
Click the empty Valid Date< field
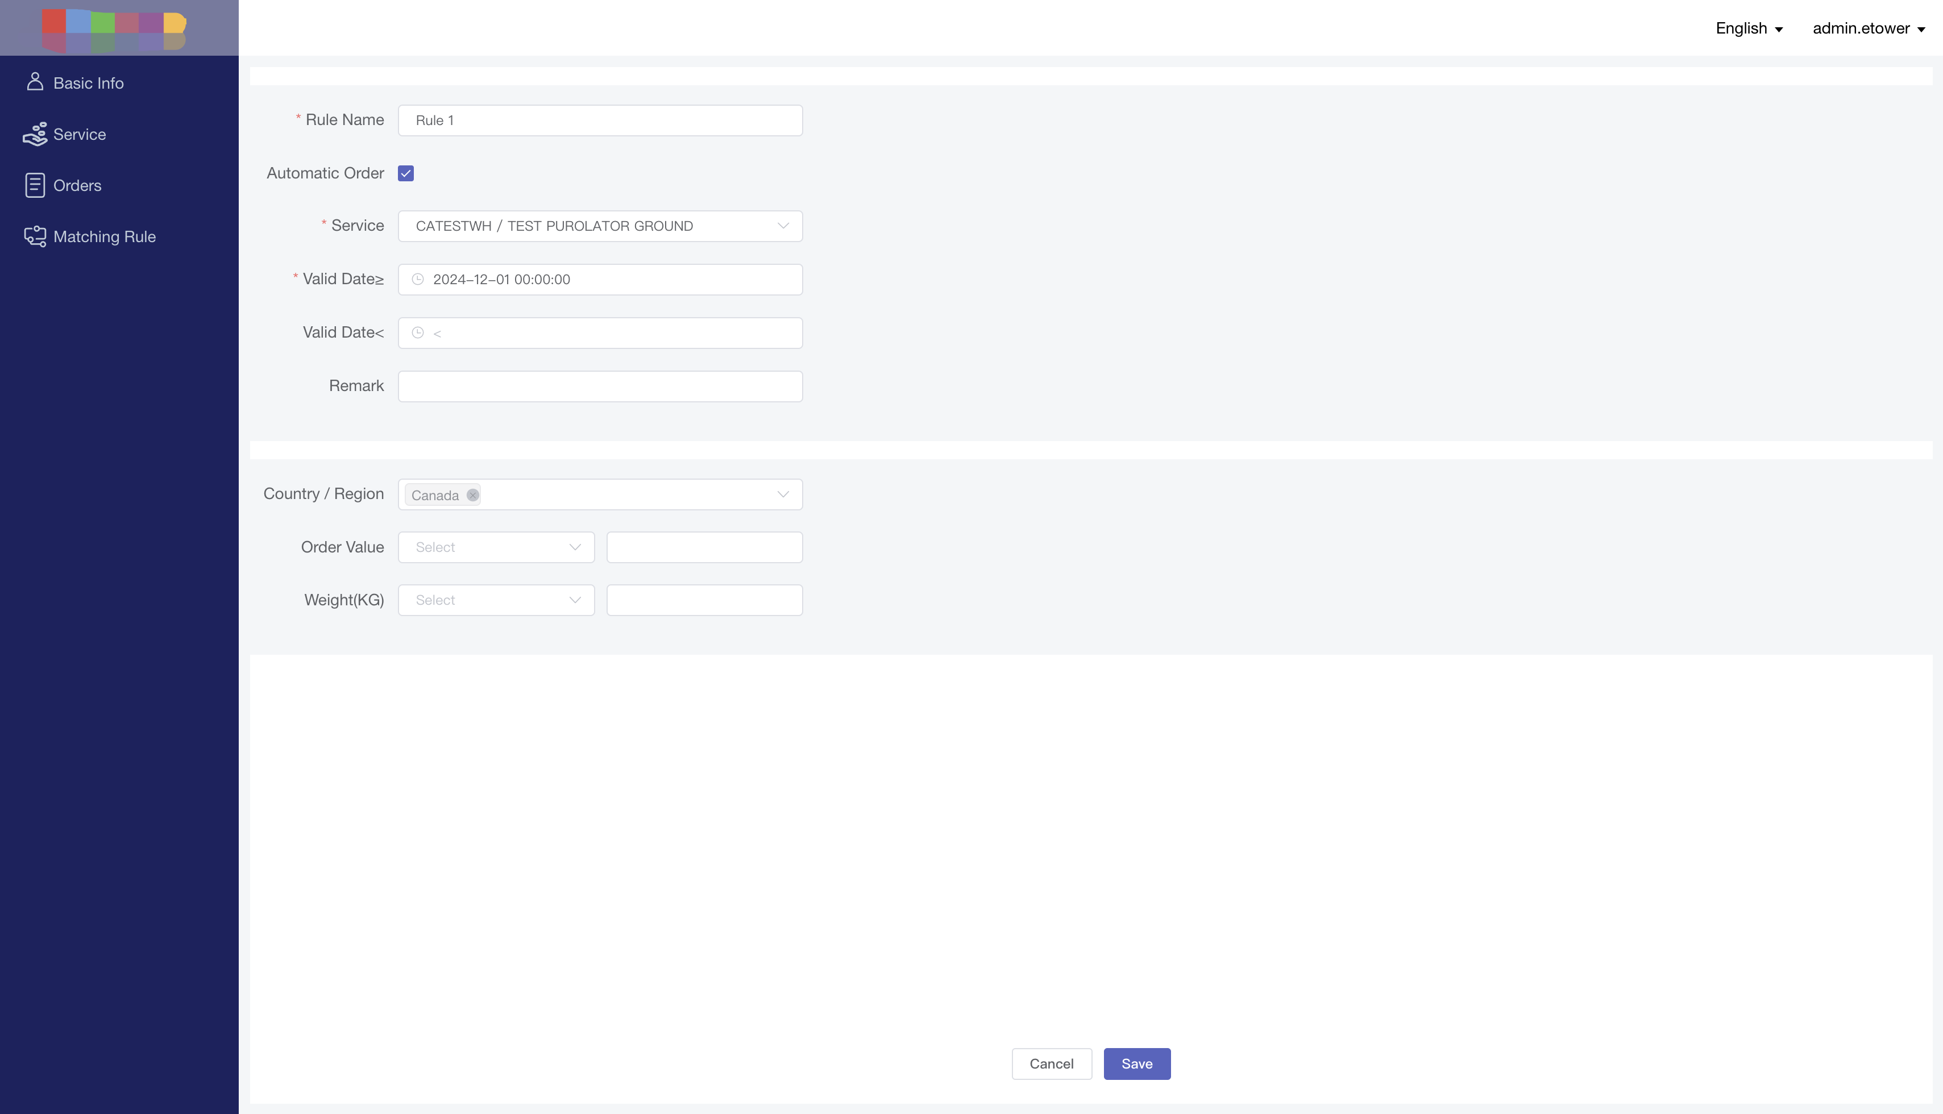[600, 333]
